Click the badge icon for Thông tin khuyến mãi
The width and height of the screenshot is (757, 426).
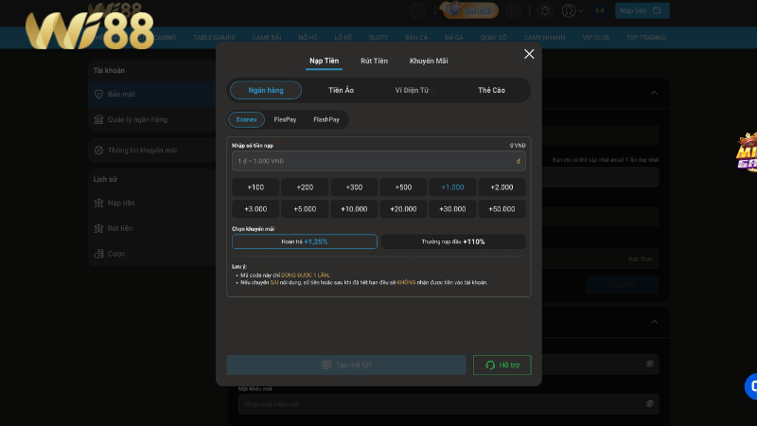coord(97,151)
